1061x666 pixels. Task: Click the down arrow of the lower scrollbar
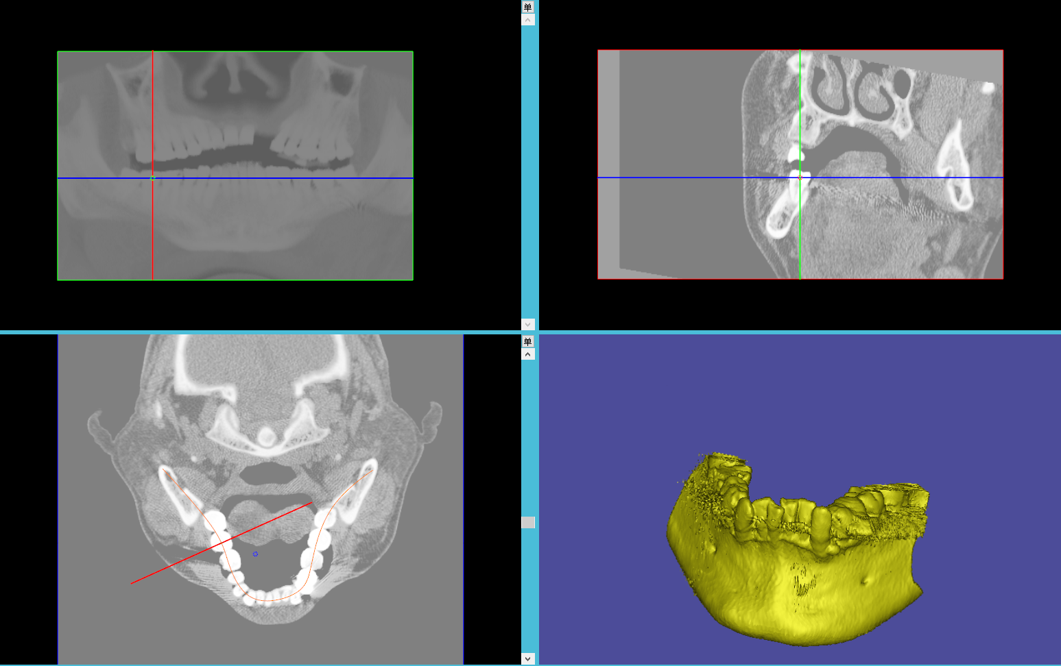(527, 658)
